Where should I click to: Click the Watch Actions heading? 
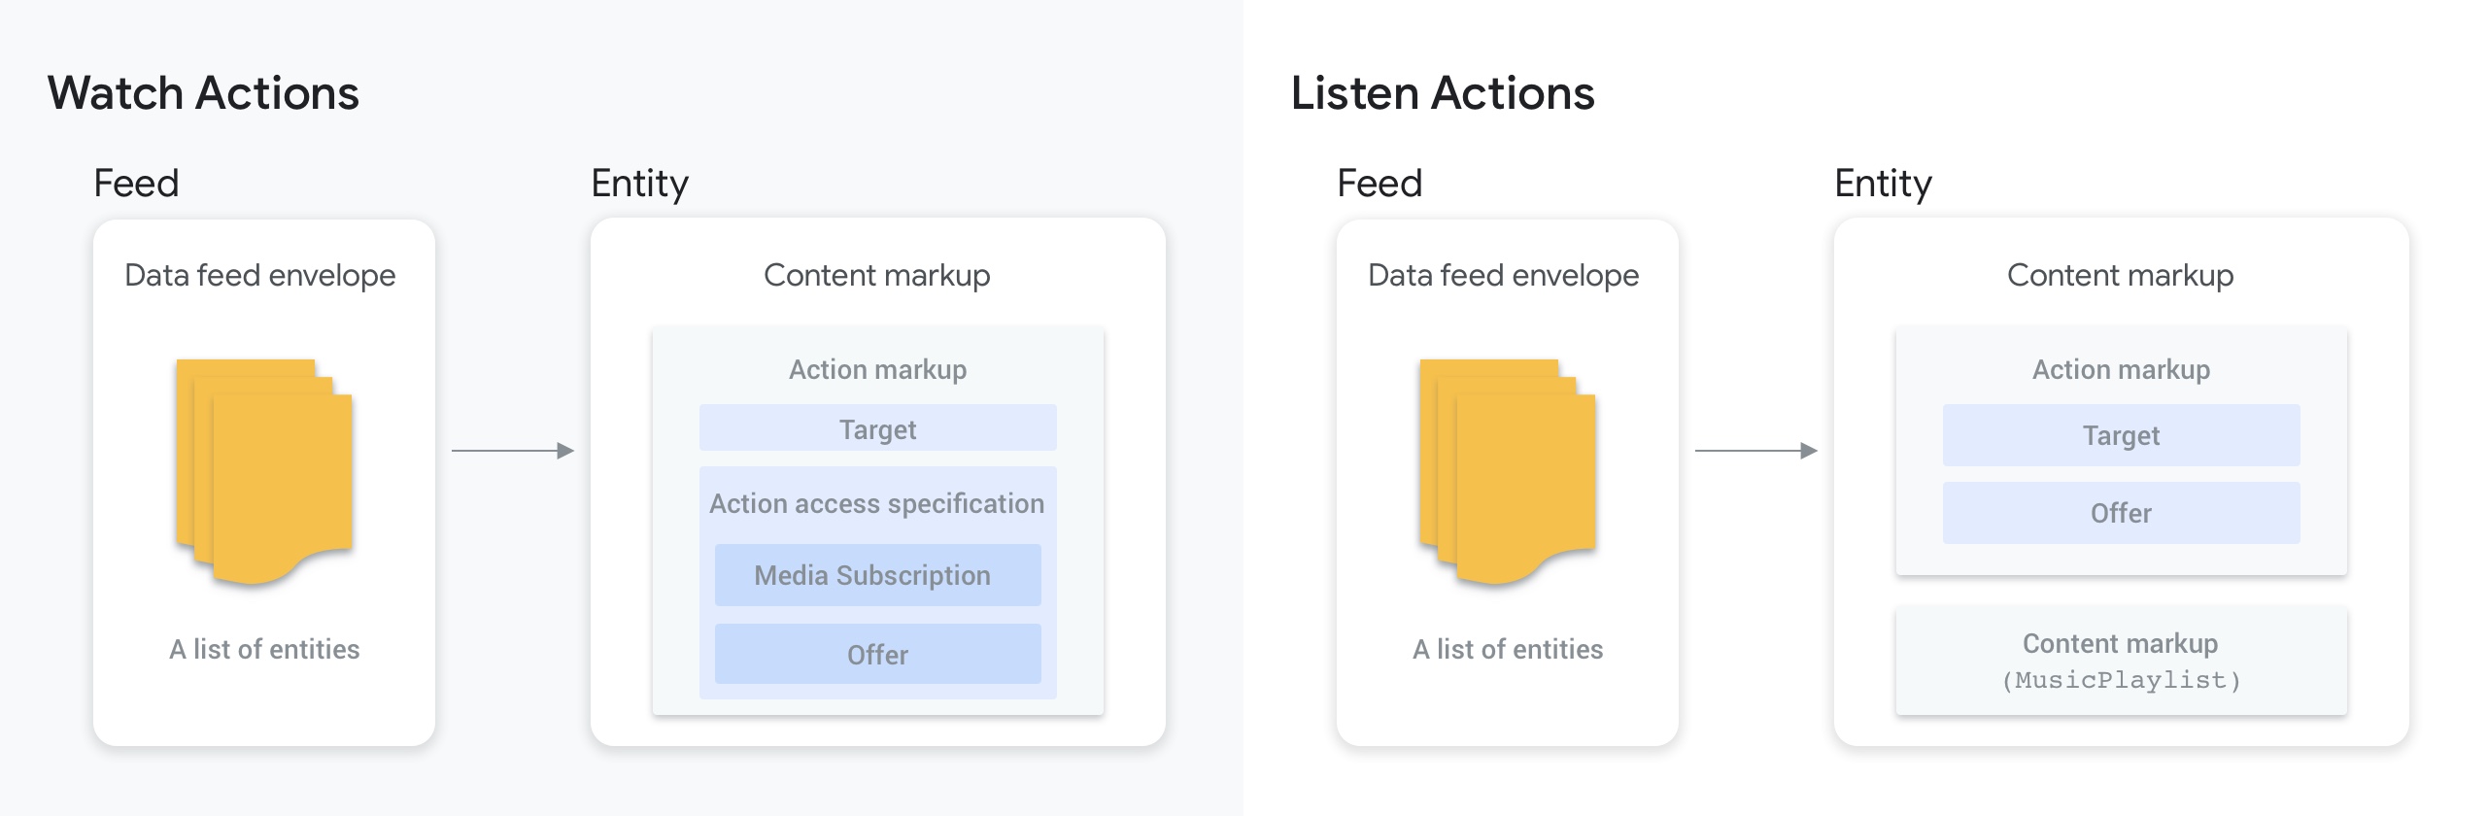(x=203, y=93)
